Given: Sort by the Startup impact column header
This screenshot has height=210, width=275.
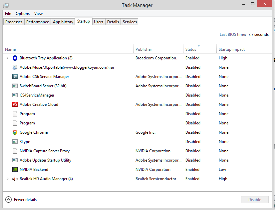Looking at the screenshot, I should pos(232,49).
